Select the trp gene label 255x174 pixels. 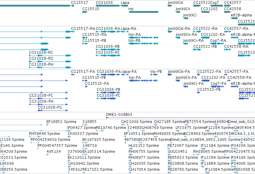(131, 9)
